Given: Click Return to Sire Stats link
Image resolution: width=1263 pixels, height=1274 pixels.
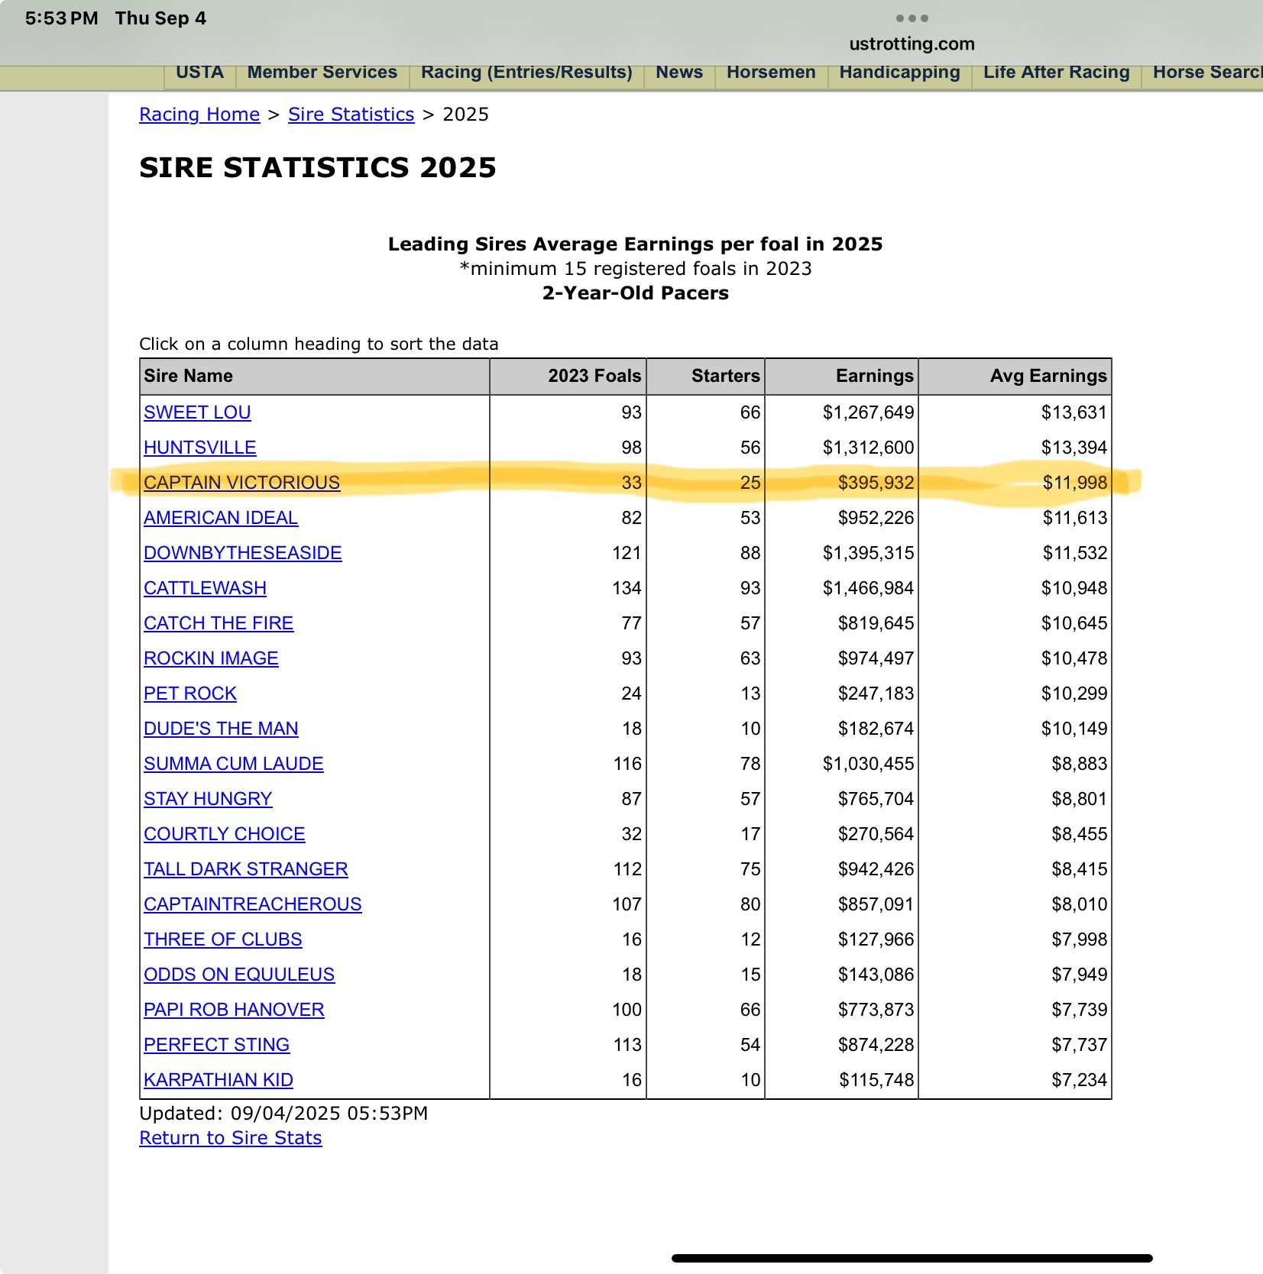Looking at the screenshot, I should [231, 1138].
